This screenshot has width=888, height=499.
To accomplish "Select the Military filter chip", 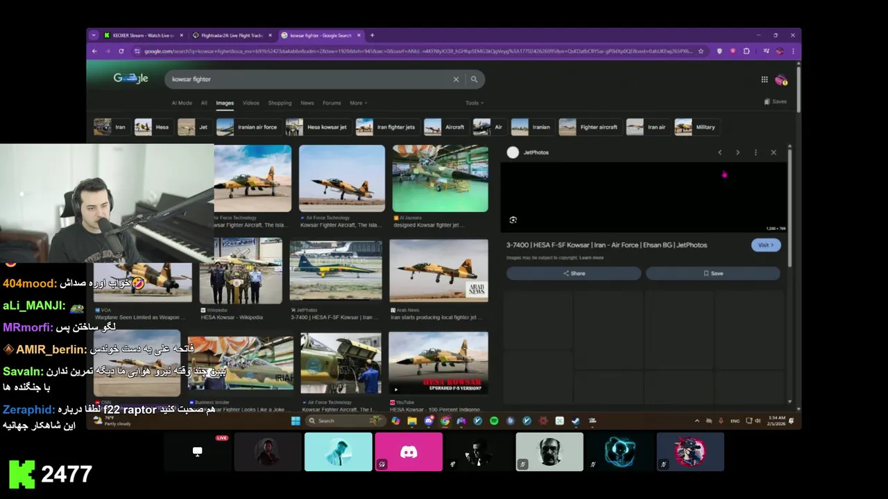I will tap(697, 127).
